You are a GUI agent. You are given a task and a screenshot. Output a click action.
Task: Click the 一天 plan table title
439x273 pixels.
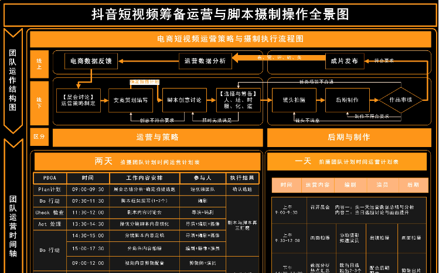(346, 162)
